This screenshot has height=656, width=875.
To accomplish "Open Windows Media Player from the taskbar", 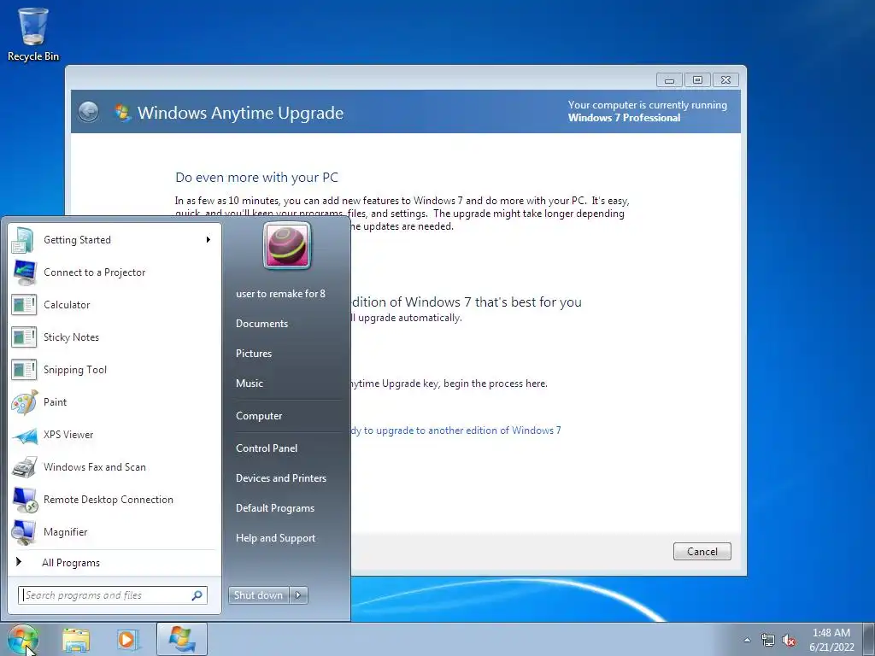I will click(128, 640).
